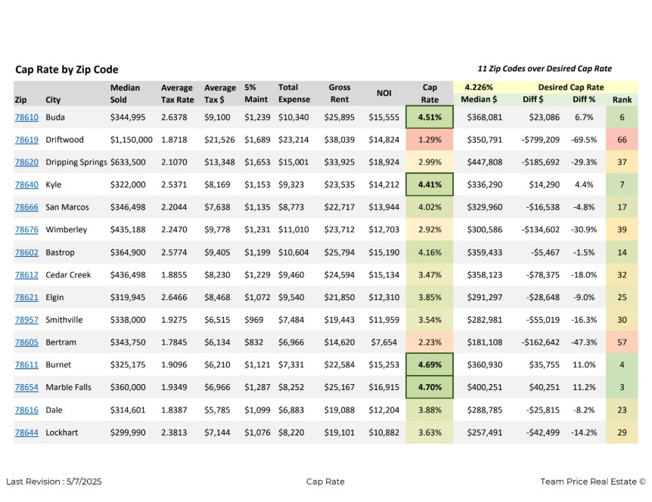Select San Marcos city cell
The image size is (652, 502).
click(67, 207)
